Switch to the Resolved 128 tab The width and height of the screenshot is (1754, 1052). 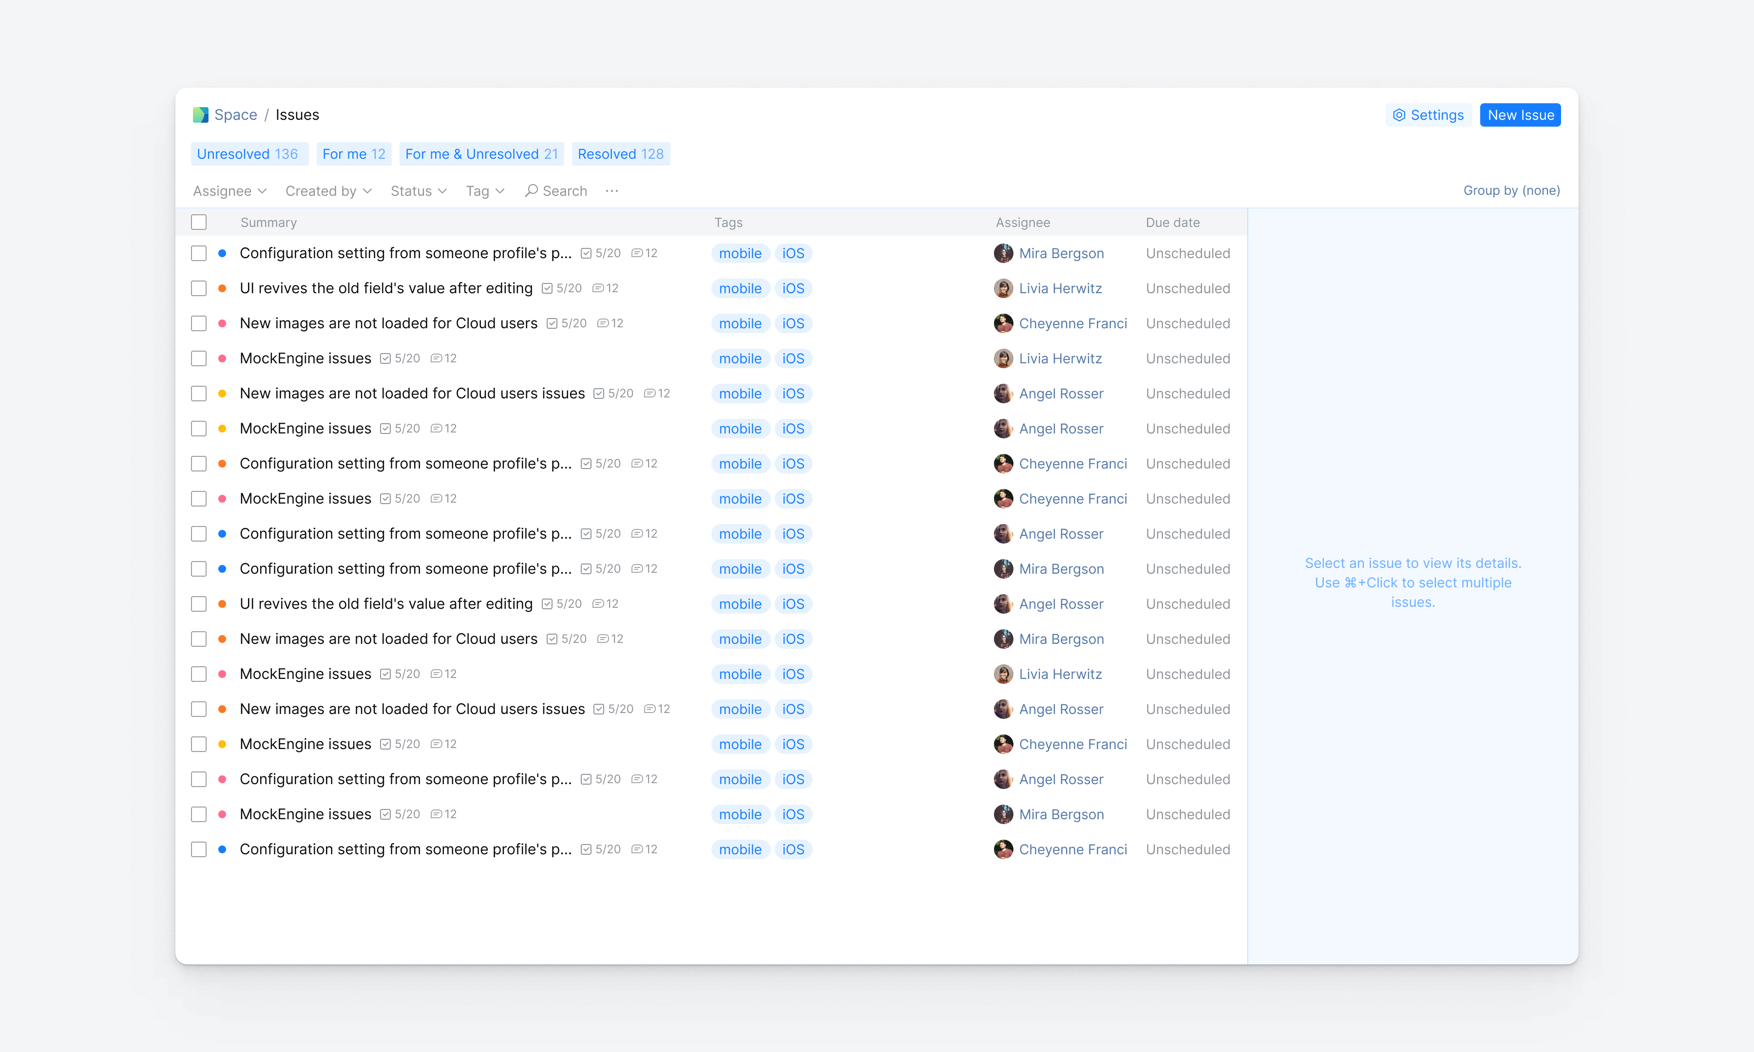coord(620,154)
